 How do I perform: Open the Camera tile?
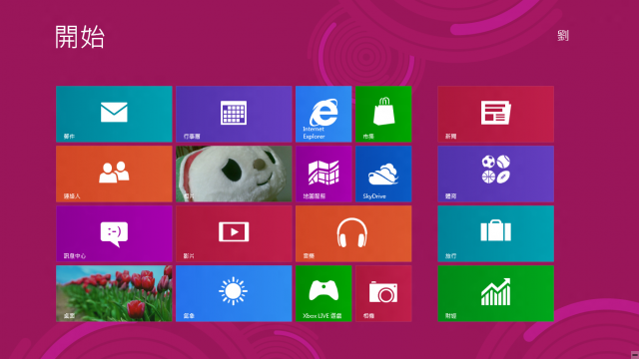pyautogui.click(x=383, y=293)
